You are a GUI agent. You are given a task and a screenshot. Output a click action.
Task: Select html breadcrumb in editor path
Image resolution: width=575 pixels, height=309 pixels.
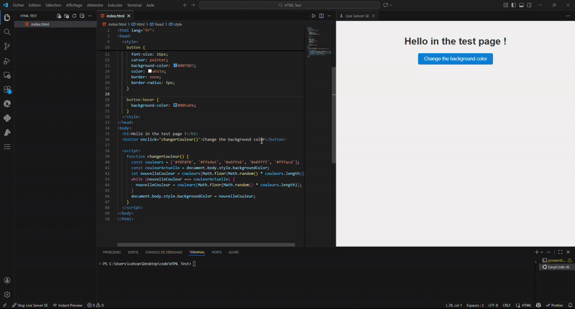tap(138, 24)
